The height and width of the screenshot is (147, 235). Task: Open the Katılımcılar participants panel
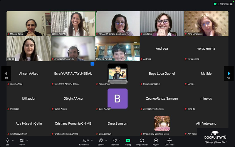coord(85,141)
